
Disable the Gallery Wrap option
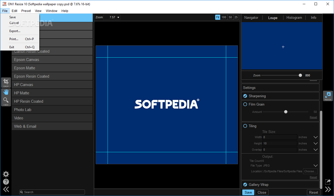(245, 185)
